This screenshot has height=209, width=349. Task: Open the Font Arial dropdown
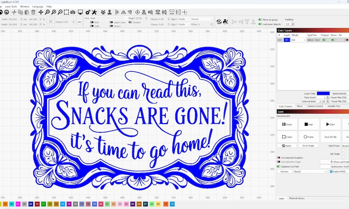tap(109, 18)
